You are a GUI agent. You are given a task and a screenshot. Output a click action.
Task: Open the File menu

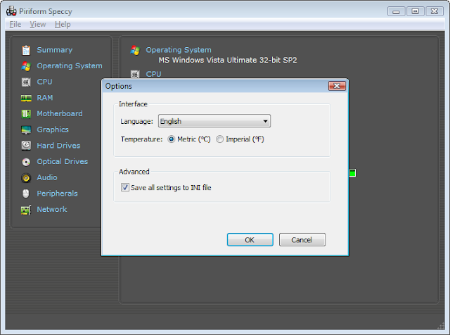pos(15,25)
